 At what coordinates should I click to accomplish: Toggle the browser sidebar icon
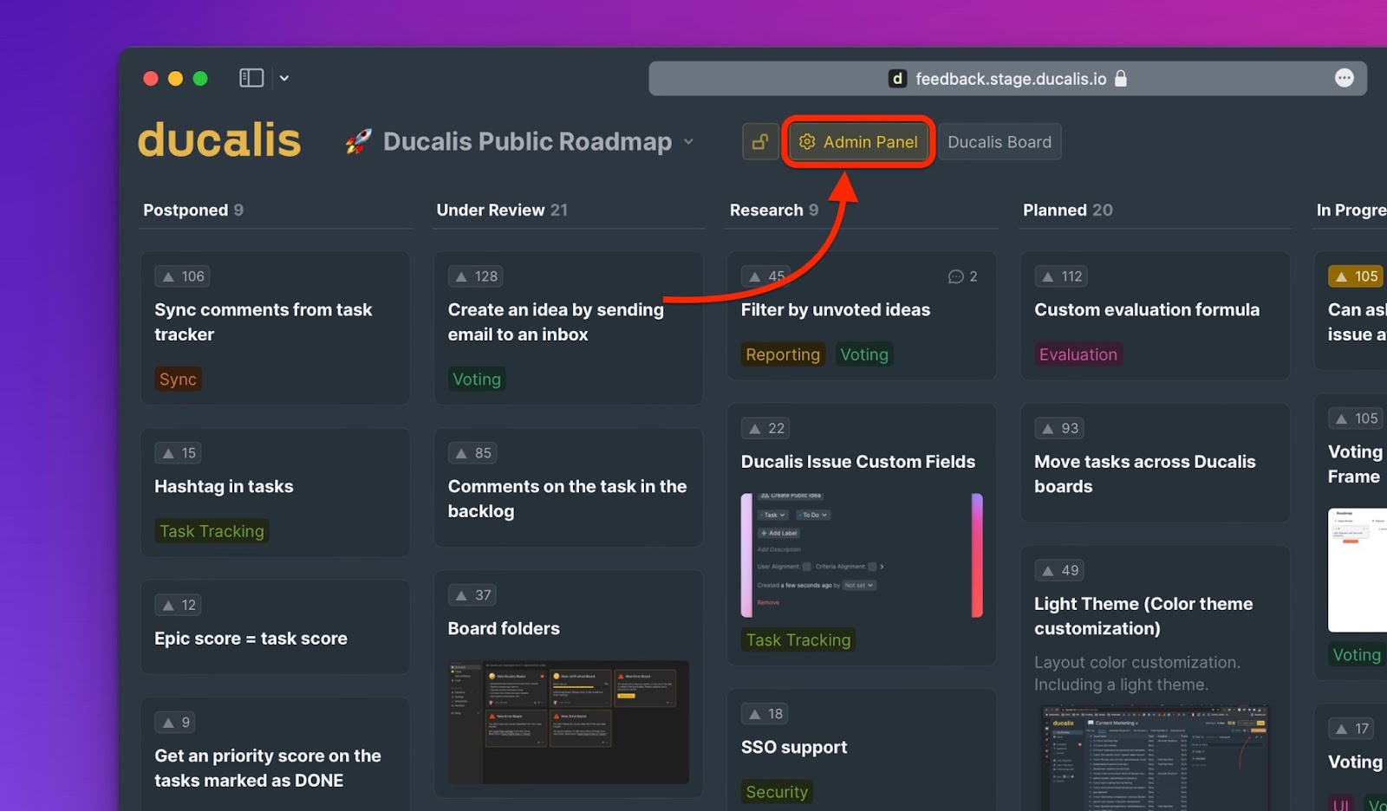coord(251,78)
